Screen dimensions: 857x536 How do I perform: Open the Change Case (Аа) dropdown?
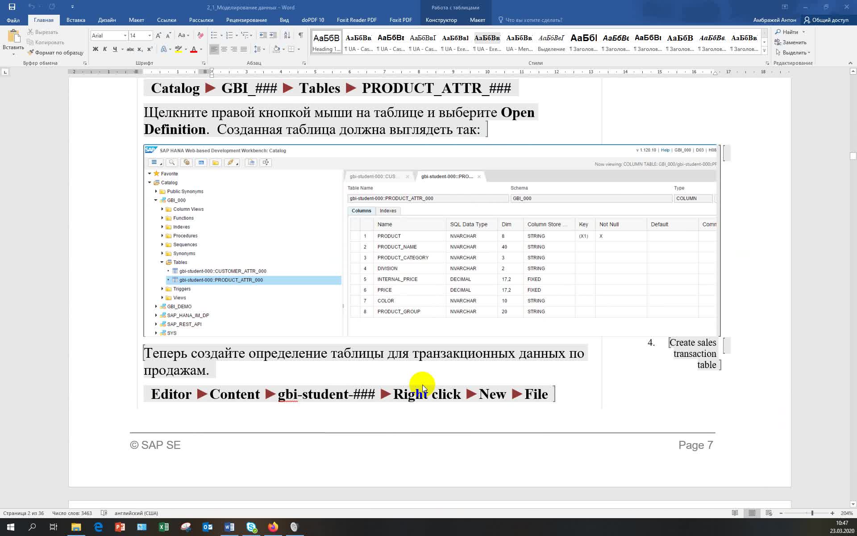pyautogui.click(x=183, y=35)
